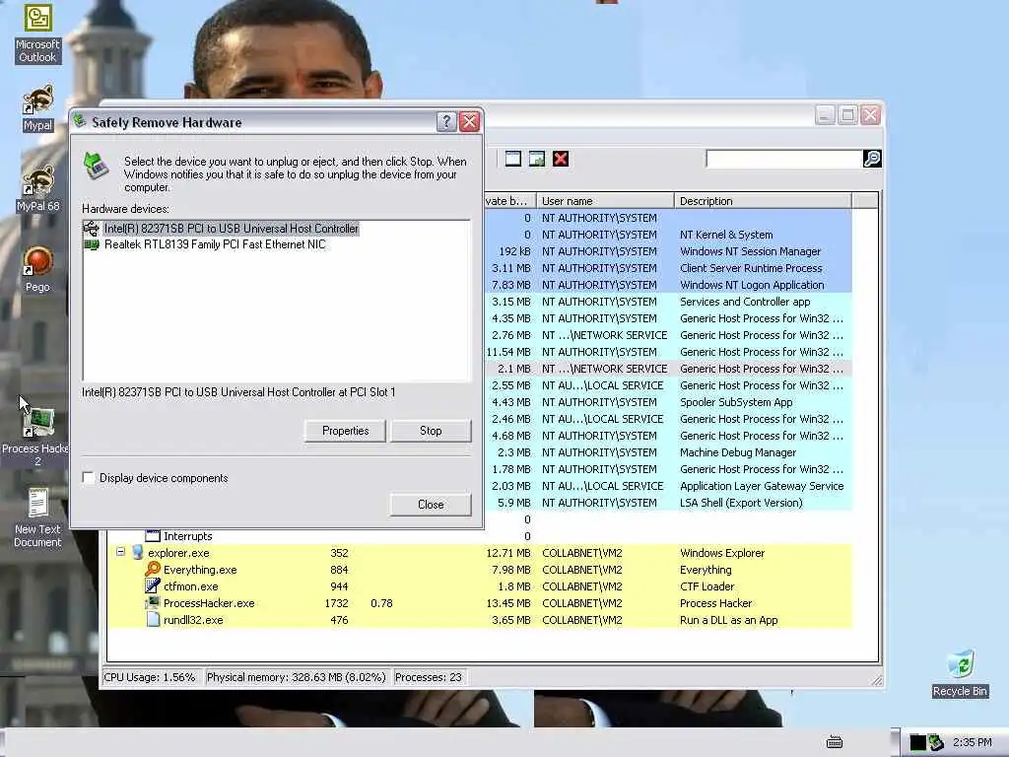This screenshot has height=757, width=1009.
Task: Select the ctfmon.exe process row
Action: point(480,586)
